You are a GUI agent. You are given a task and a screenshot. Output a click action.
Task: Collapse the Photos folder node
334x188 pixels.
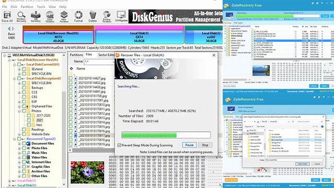pos(19,111)
